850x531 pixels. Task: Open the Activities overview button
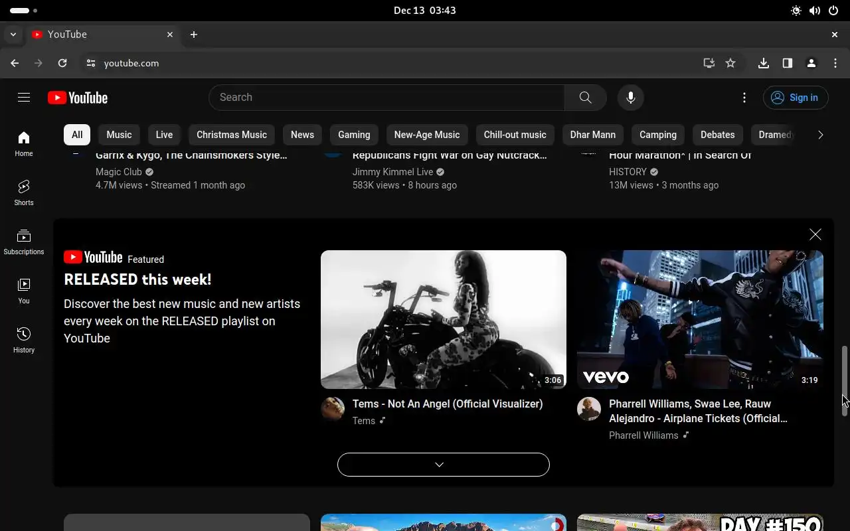(24, 11)
